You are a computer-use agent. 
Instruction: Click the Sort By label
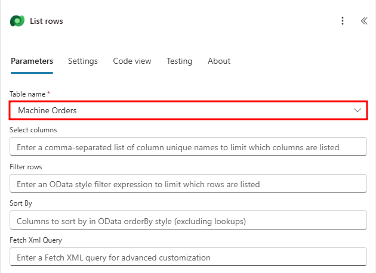pos(21,204)
